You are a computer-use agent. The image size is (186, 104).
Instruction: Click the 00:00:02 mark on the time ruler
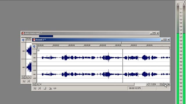point(56,45)
